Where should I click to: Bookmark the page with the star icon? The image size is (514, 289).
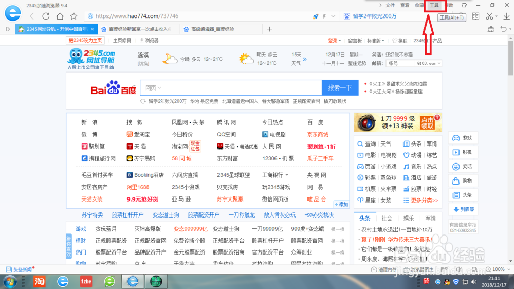point(74,16)
